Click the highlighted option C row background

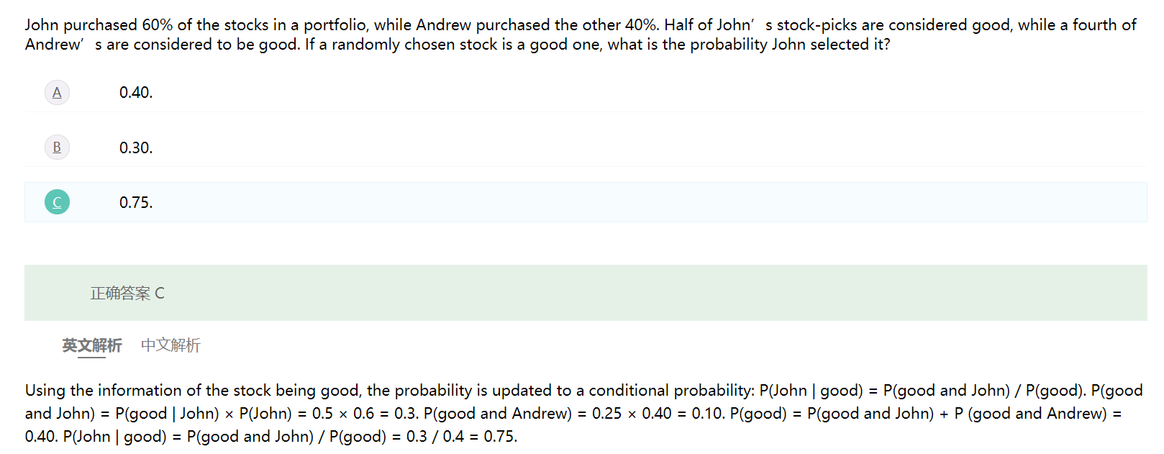click(x=576, y=202)
